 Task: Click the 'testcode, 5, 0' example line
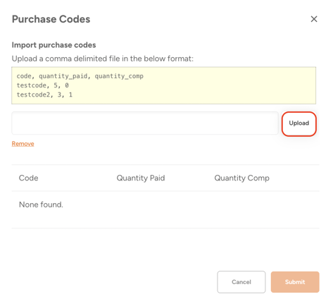coord(42,85)
